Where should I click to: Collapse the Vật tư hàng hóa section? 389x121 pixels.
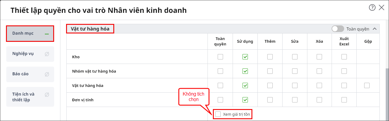[374, 29]
